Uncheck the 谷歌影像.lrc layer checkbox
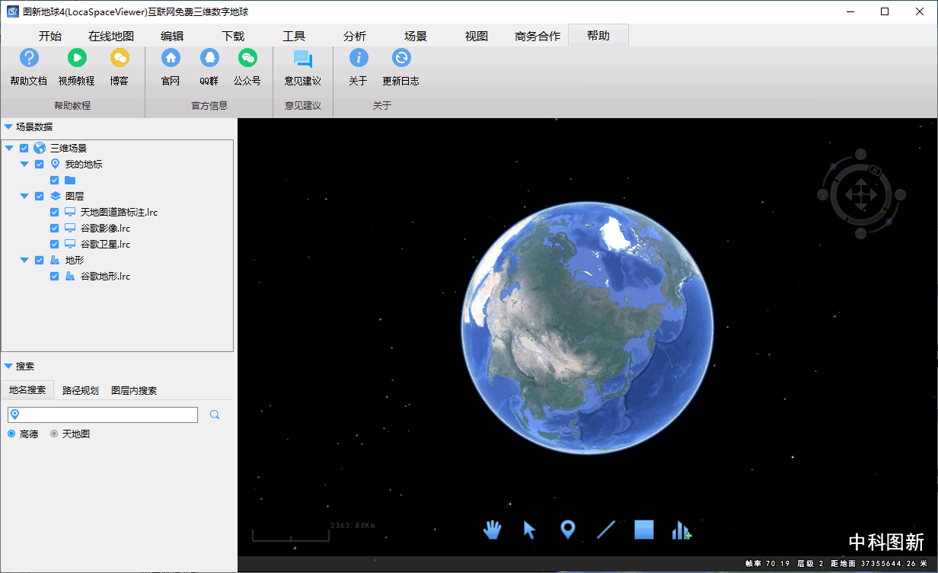Screen dimensions: 938x573 coord(55,228)
